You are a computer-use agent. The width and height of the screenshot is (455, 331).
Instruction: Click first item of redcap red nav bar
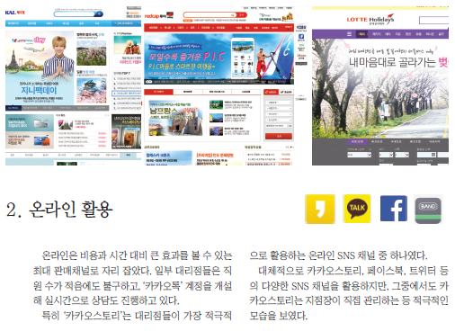[154, 28]
